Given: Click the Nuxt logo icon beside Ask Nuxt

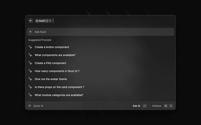Looking at the screenshot, I should click(30, 32).
